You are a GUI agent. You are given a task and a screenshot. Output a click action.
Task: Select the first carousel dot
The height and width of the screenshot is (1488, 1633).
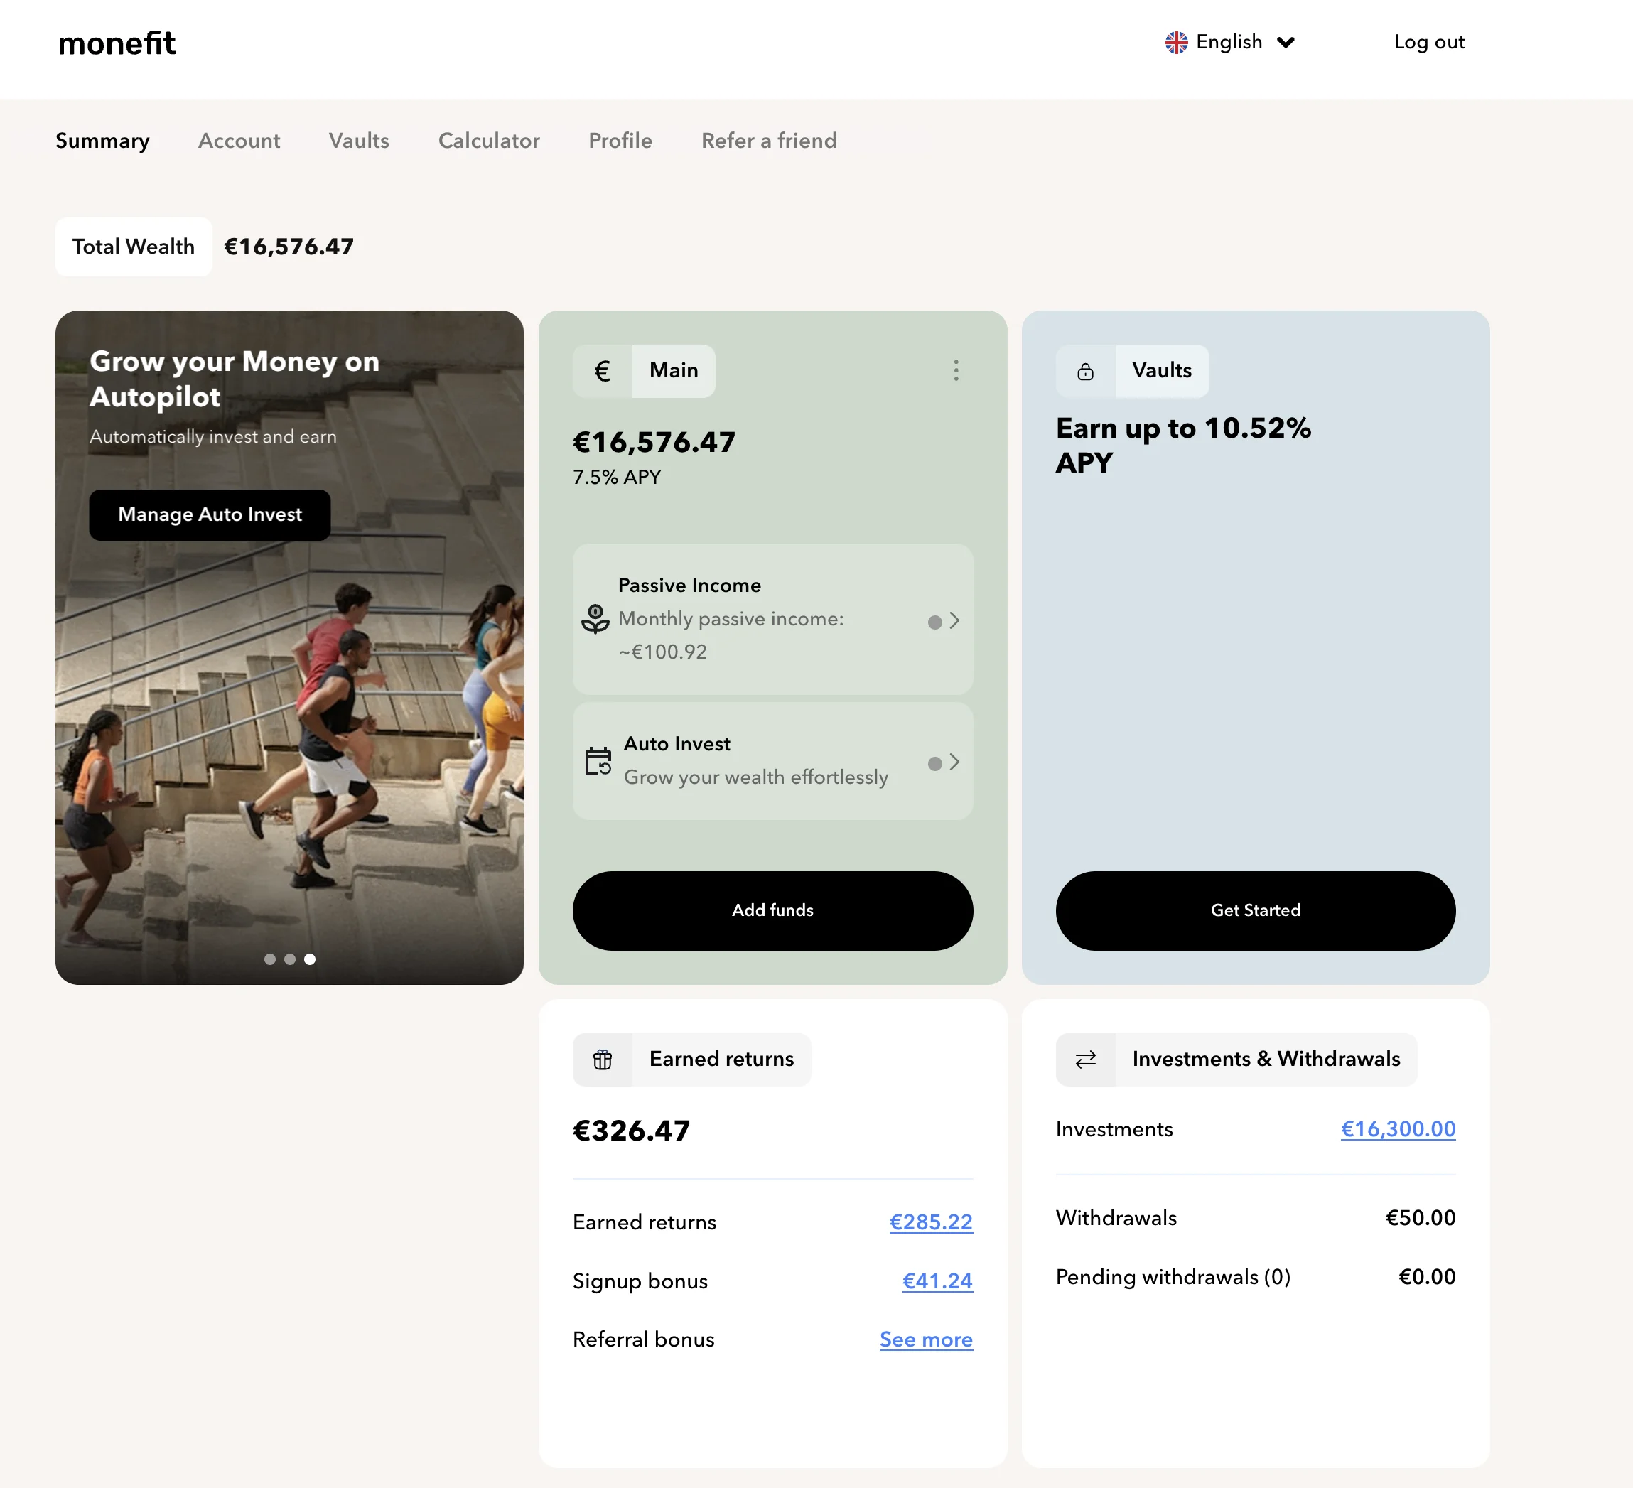pos(270,959)
